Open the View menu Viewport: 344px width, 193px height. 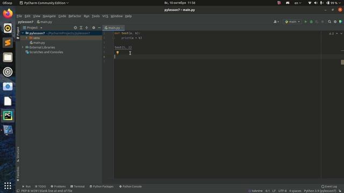tap(37, 16)
